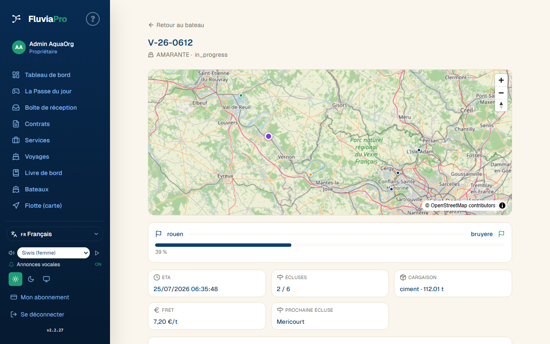Click the Écluses card signpost icon
This screenshot has height=344, width=550.
[280, 277]
